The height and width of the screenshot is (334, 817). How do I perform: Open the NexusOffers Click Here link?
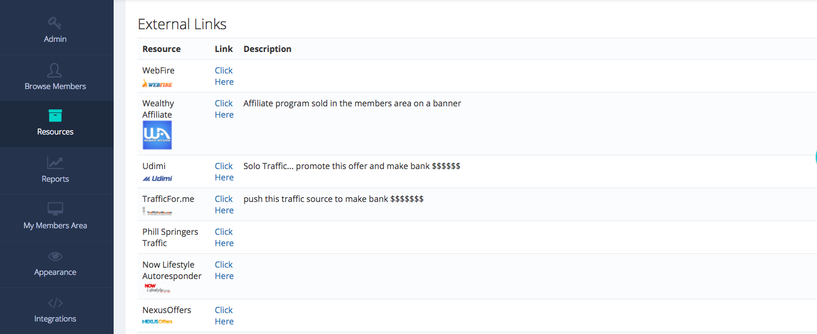click(x=224, y=315)
